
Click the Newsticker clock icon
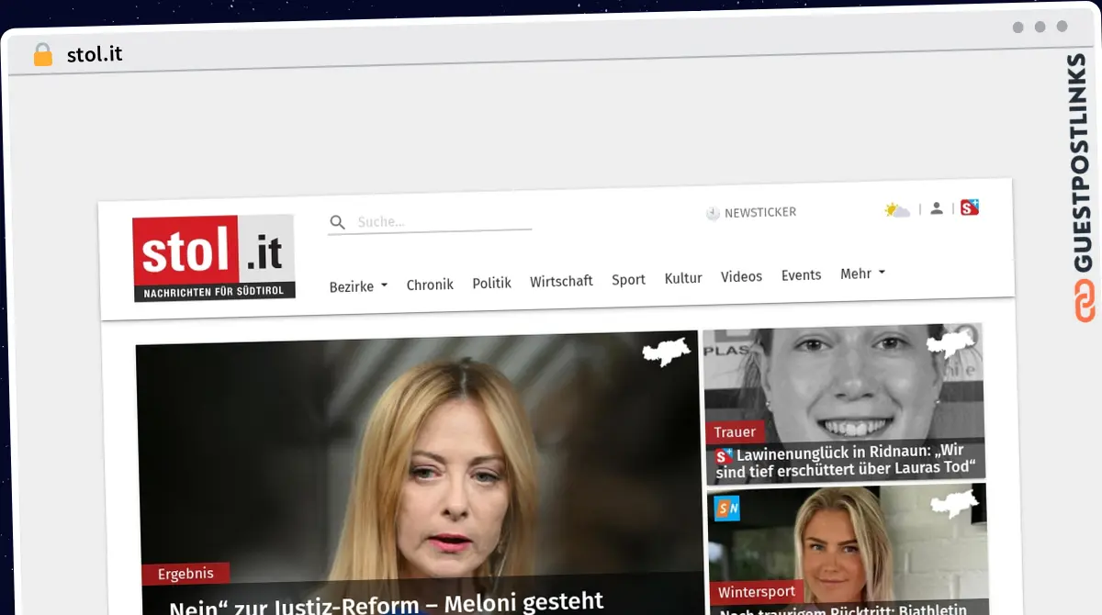[x=713, y=213]
